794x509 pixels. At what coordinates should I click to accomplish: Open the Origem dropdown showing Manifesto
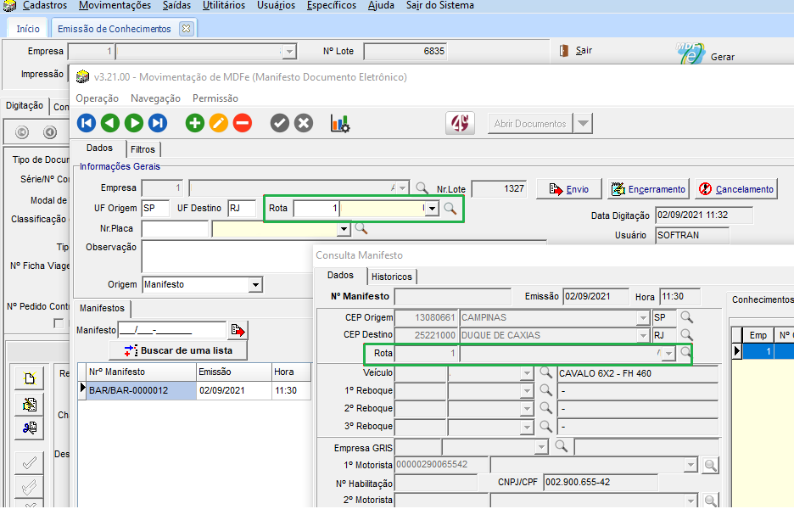[x=255, y=285]
